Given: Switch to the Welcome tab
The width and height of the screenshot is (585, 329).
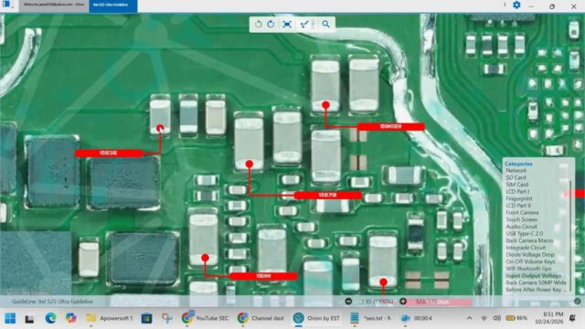Looking at the screenshot, I should pyautogui.click(x=54, y=5).
